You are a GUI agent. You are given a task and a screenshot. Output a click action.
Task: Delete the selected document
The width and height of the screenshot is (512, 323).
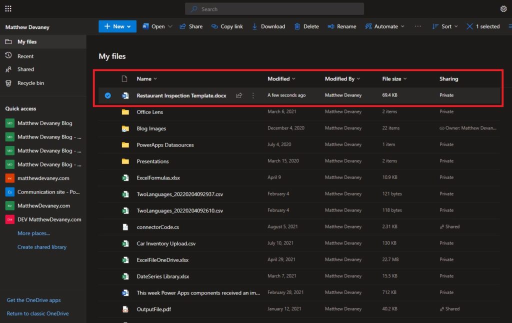pos(306,26)
